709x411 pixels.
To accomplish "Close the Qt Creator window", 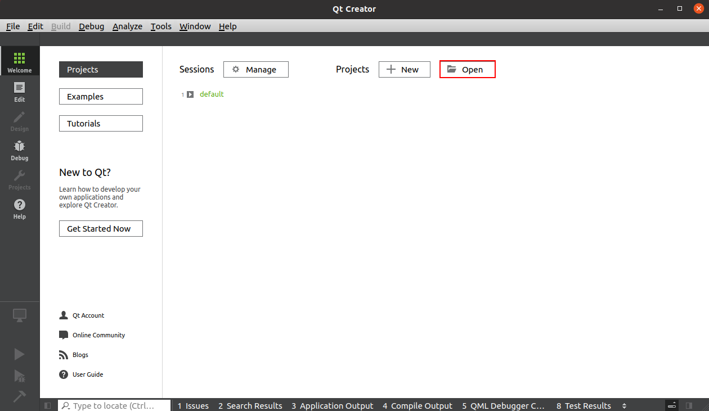I will click(698, 8).
